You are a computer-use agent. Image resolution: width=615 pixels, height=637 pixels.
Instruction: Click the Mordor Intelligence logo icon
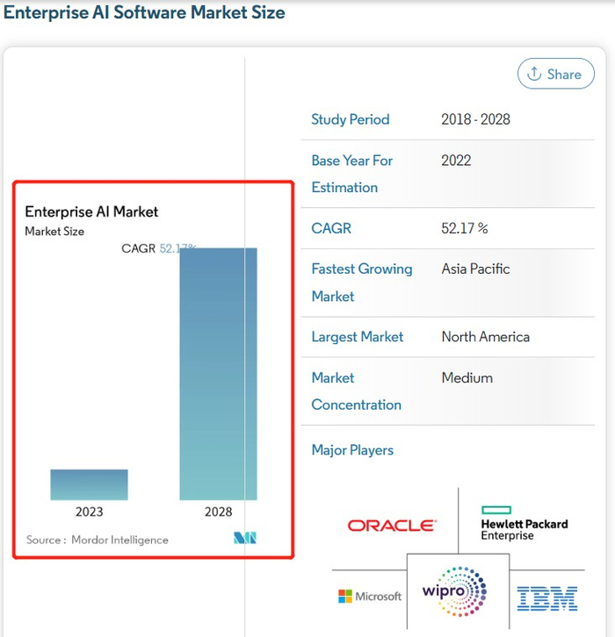pos(245,538)
